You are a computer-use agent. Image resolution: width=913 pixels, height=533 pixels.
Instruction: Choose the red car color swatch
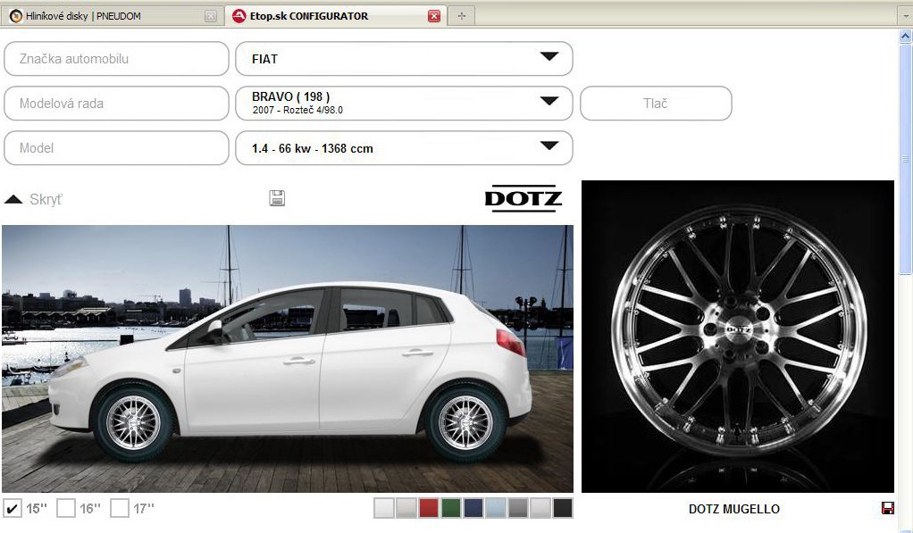[x=429, y=509]
